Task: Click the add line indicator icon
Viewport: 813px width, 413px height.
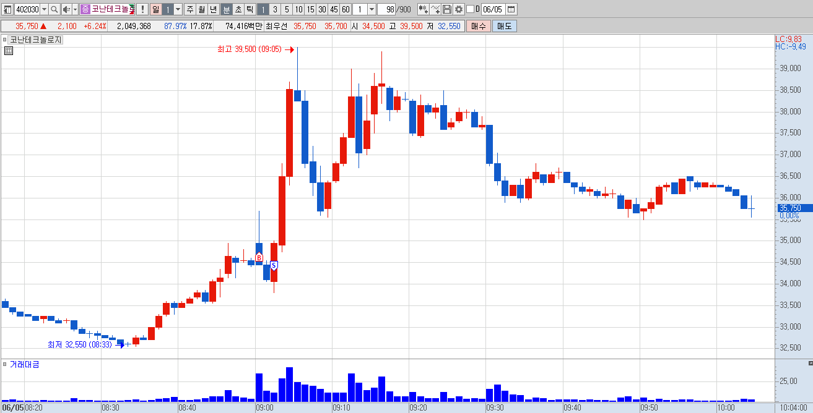Action: tap(435, 9)
